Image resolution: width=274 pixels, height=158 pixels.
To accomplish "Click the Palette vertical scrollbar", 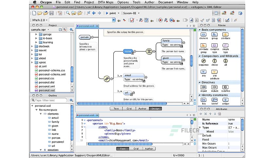I will tap(242, 60).
